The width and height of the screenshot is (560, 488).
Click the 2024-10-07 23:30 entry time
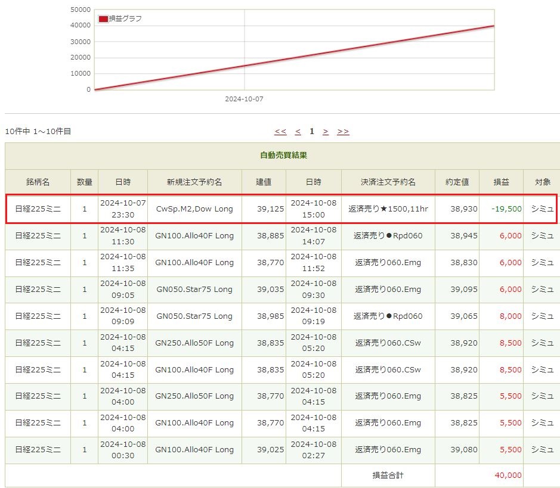click(x=123, y=209)
